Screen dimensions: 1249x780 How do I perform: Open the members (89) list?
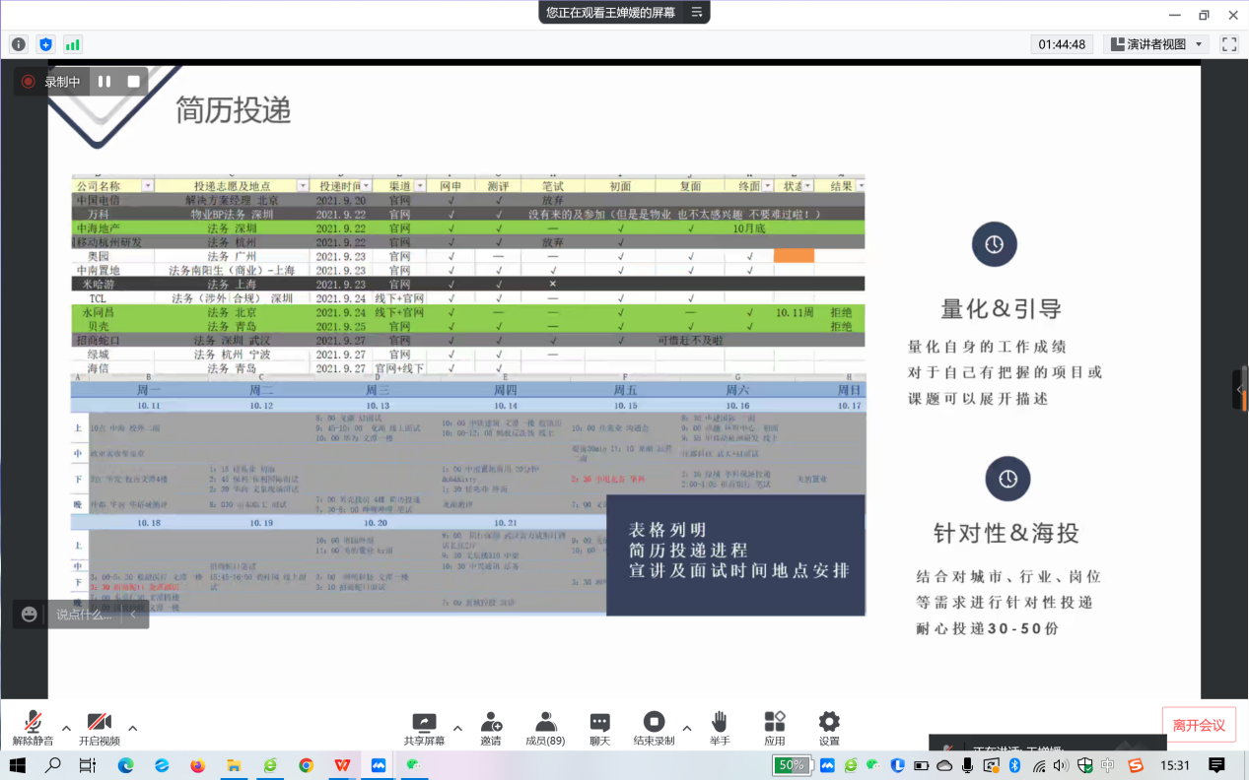[545, 728]
